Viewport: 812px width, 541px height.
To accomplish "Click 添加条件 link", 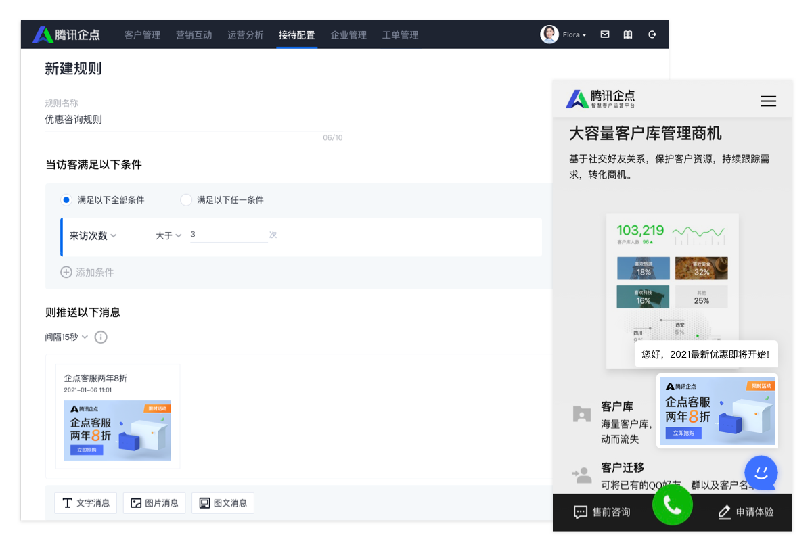I will pyautogui.click(x=95, y=272).
